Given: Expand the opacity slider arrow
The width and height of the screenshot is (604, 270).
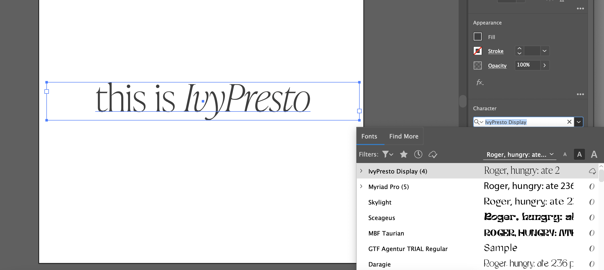Looking at the screenshot, I should tap(545, 65).
